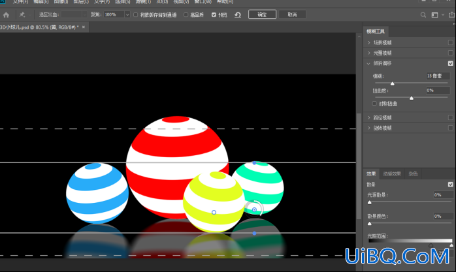
Task: Select the tilt-shift pin on the green ball
Action: pyautogui.click(x=255, y=209)
